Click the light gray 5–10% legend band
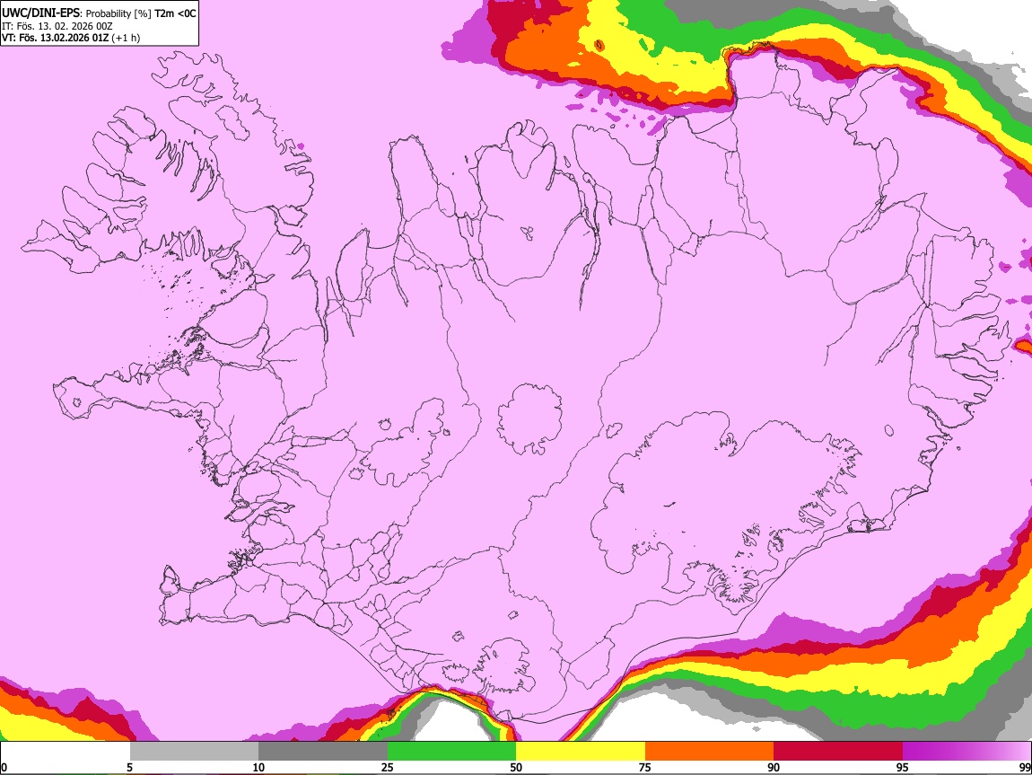Image resolution: width=1032 pixels, height=775 pixels. point(194,751)
